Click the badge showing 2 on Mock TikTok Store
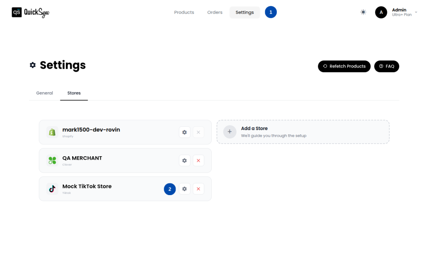 click(x=170, y=189)
